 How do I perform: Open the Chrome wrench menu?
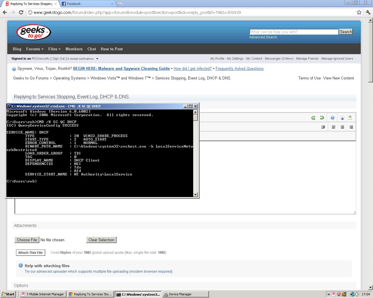pyautogui.click(x=368, y=12)
